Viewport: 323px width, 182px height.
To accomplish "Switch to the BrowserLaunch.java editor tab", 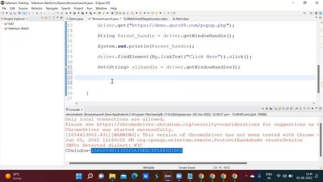I will pos(104,19).
